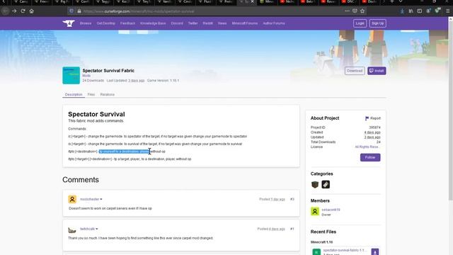Click the 'Project ID' label
453x255 pixels.
318,127
